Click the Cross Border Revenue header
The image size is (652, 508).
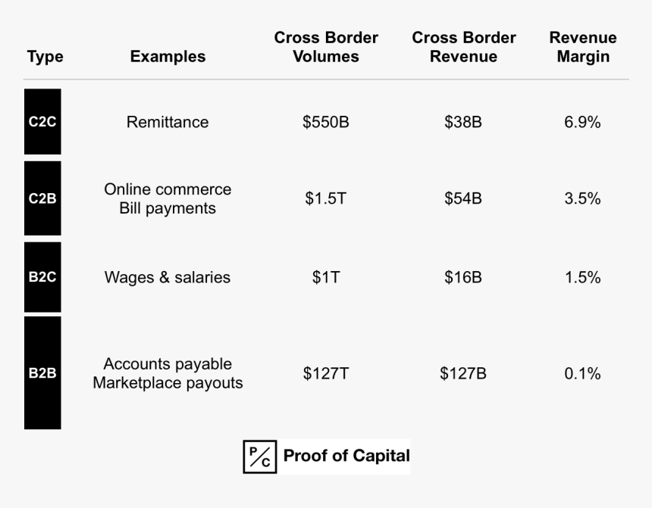point(464,47)
